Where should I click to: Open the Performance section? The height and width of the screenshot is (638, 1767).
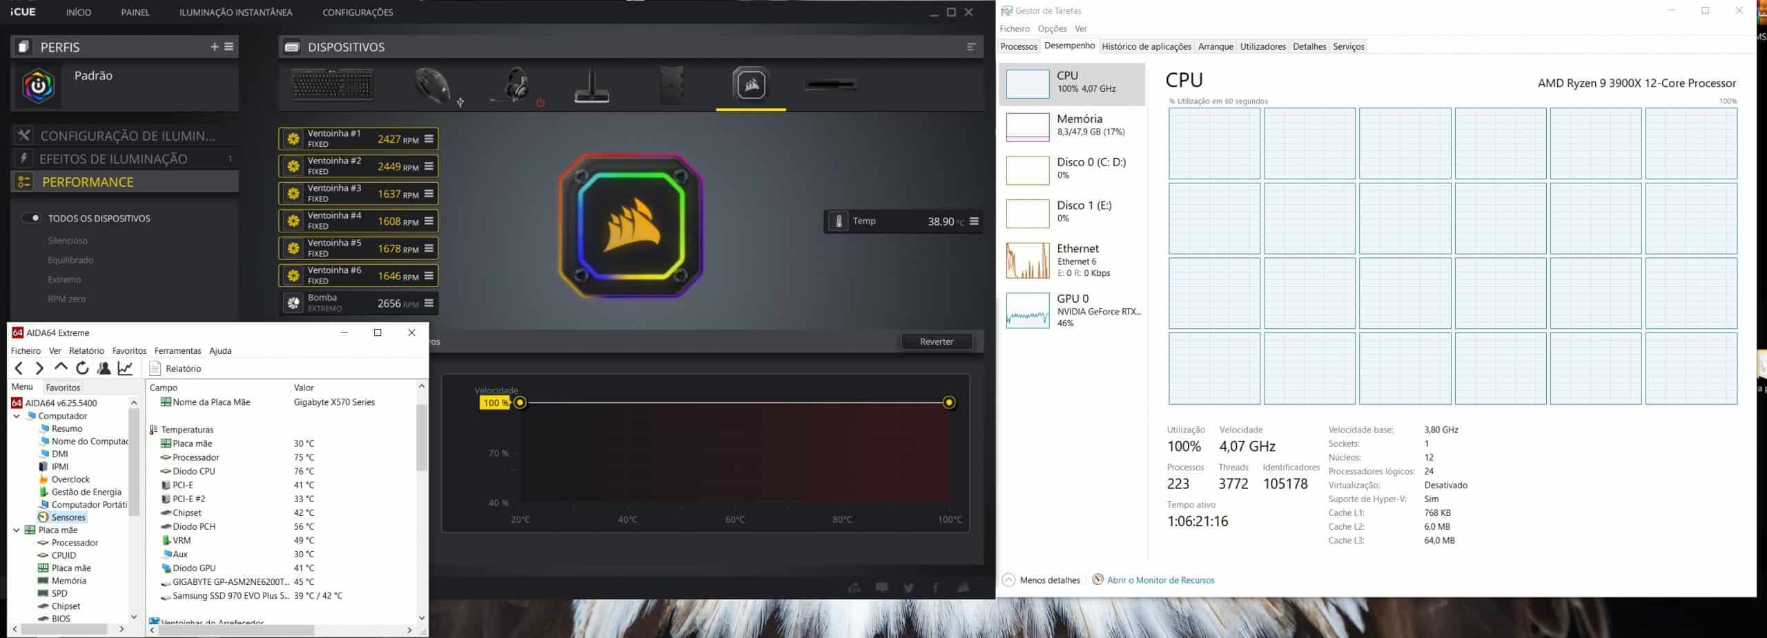pos(125,182)
